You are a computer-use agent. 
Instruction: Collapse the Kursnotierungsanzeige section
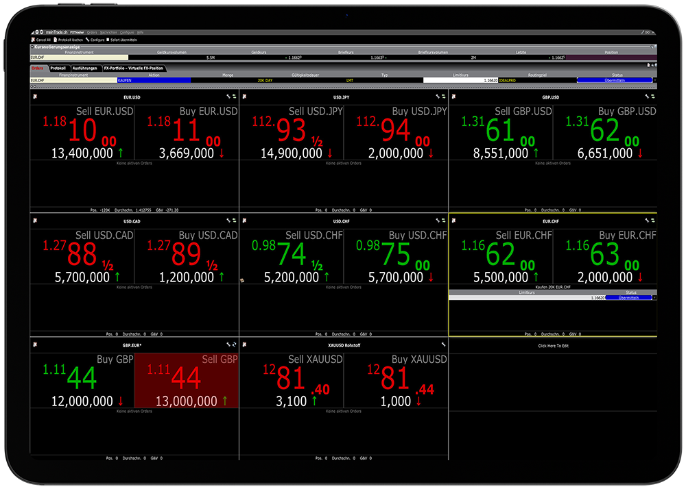point(32,47)
